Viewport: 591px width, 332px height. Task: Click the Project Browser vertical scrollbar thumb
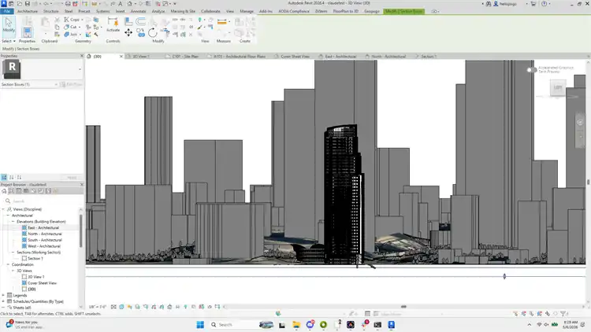pyautogui.click(x=80, y=231)
